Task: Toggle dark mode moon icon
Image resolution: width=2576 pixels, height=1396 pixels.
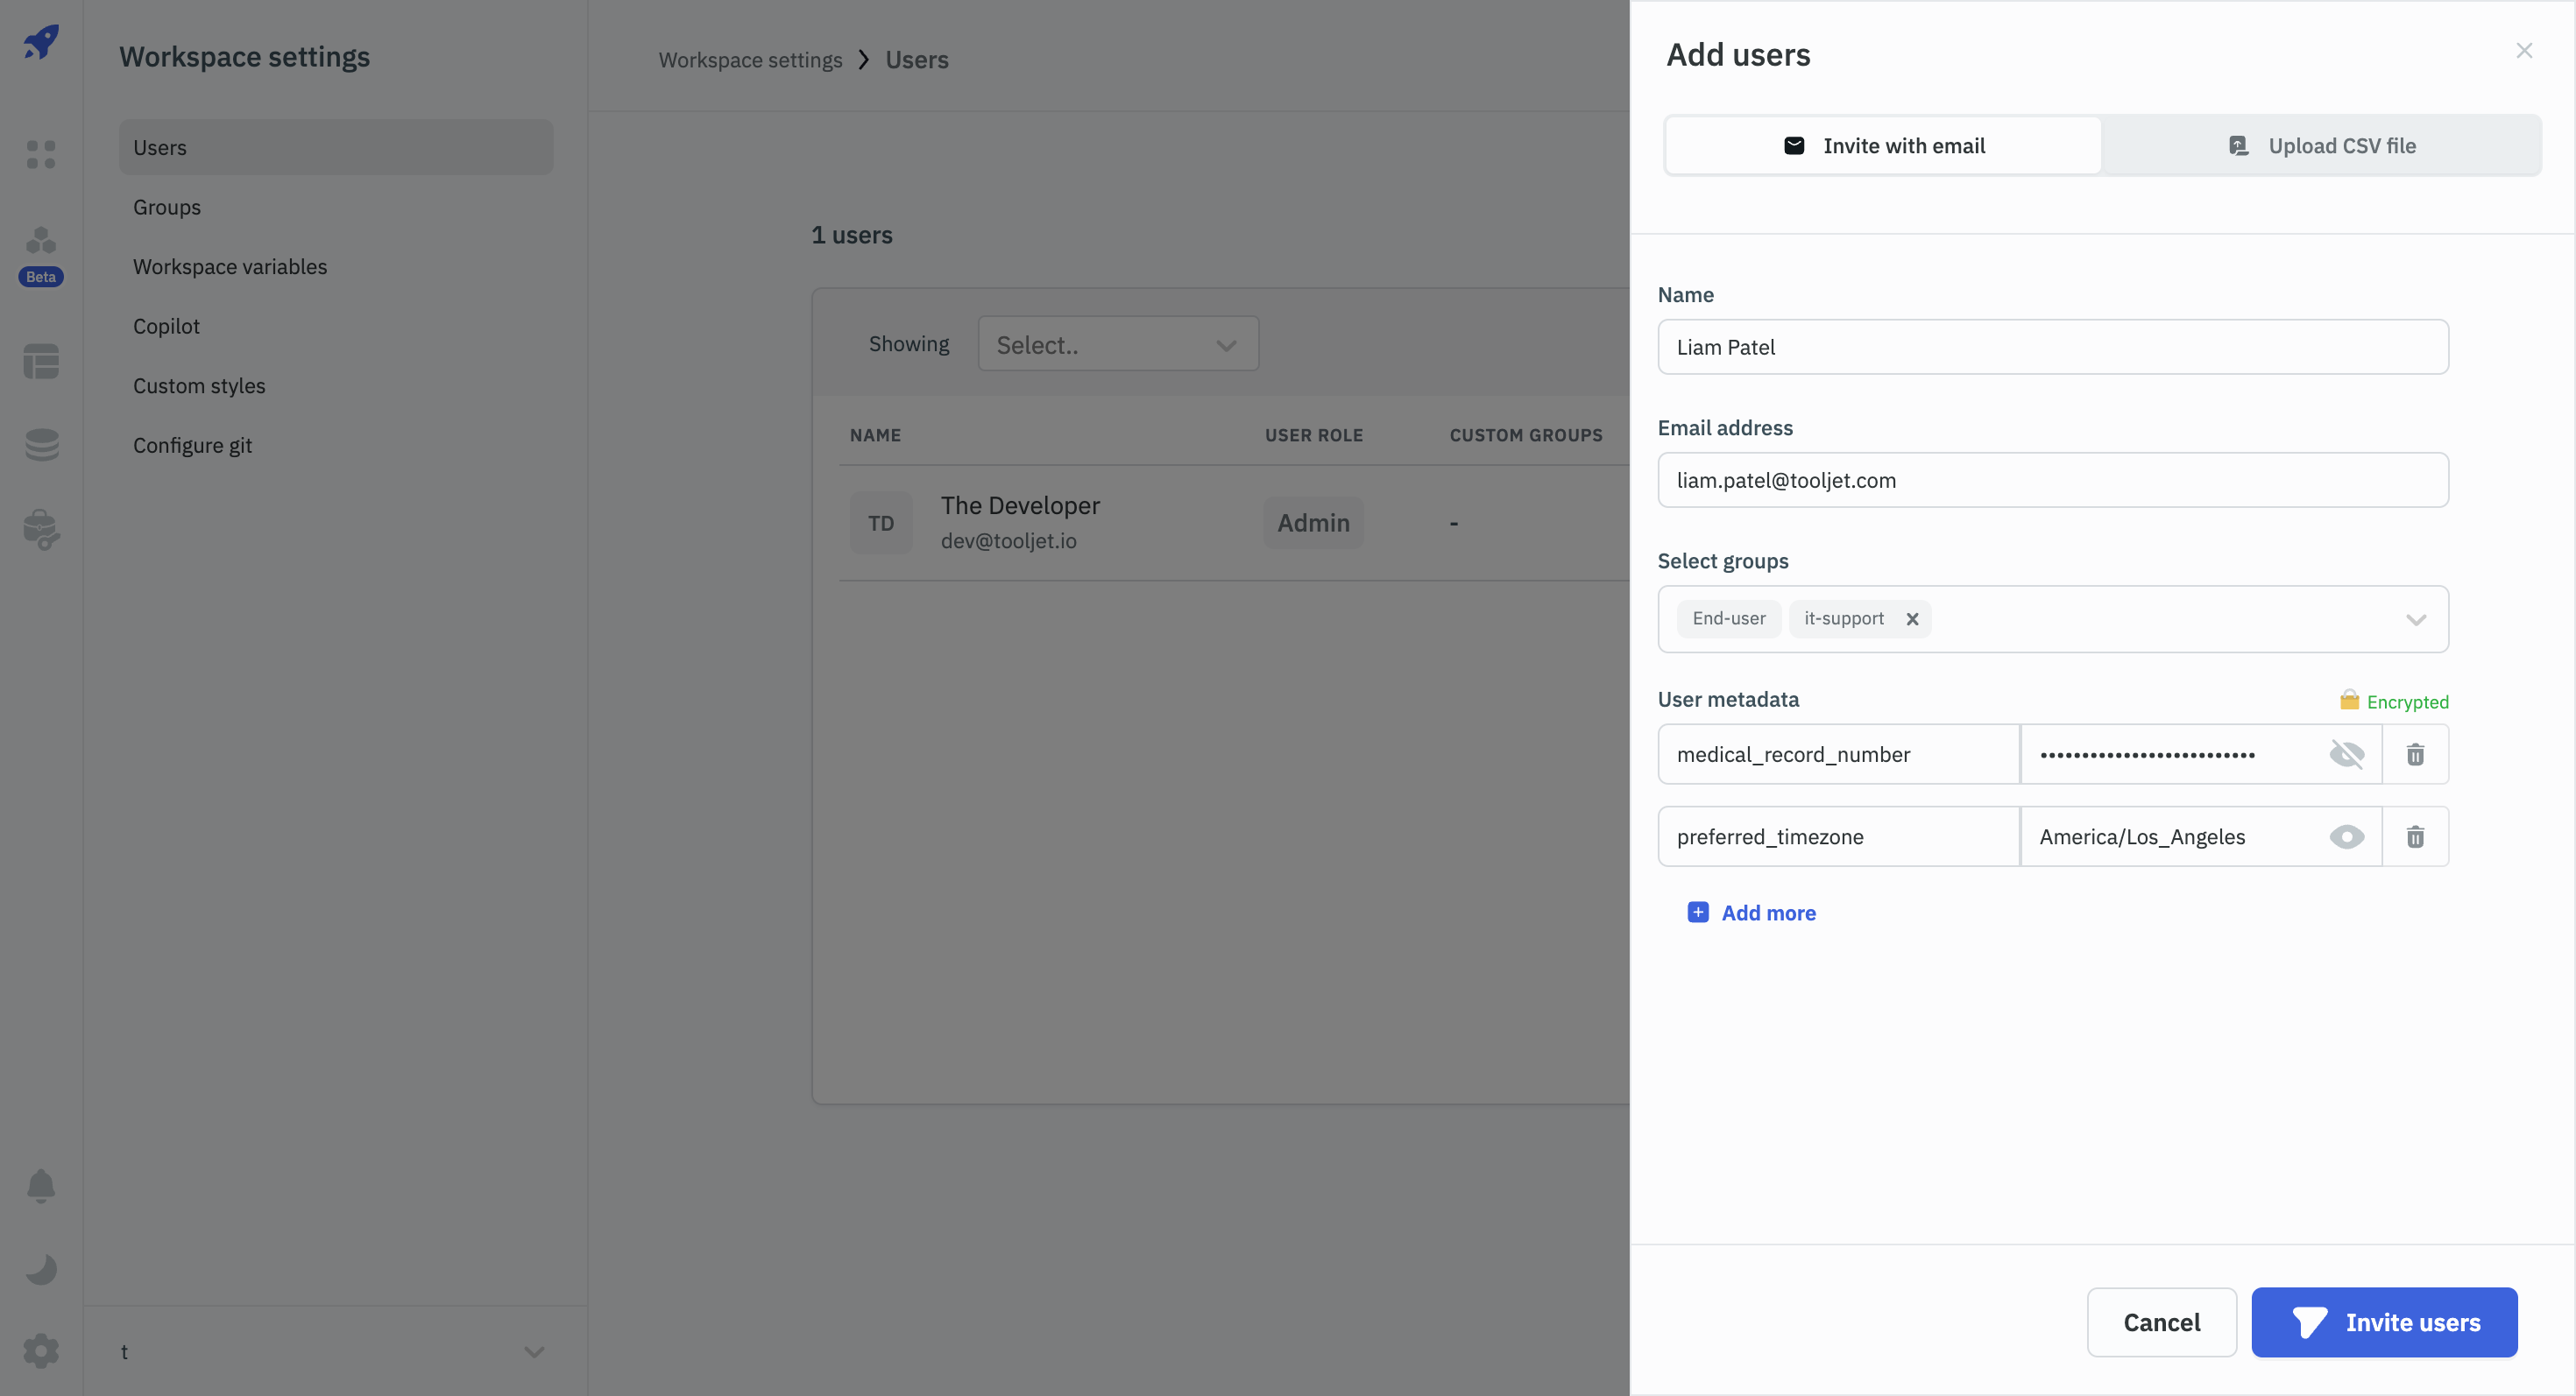Action: [41, 1269]
